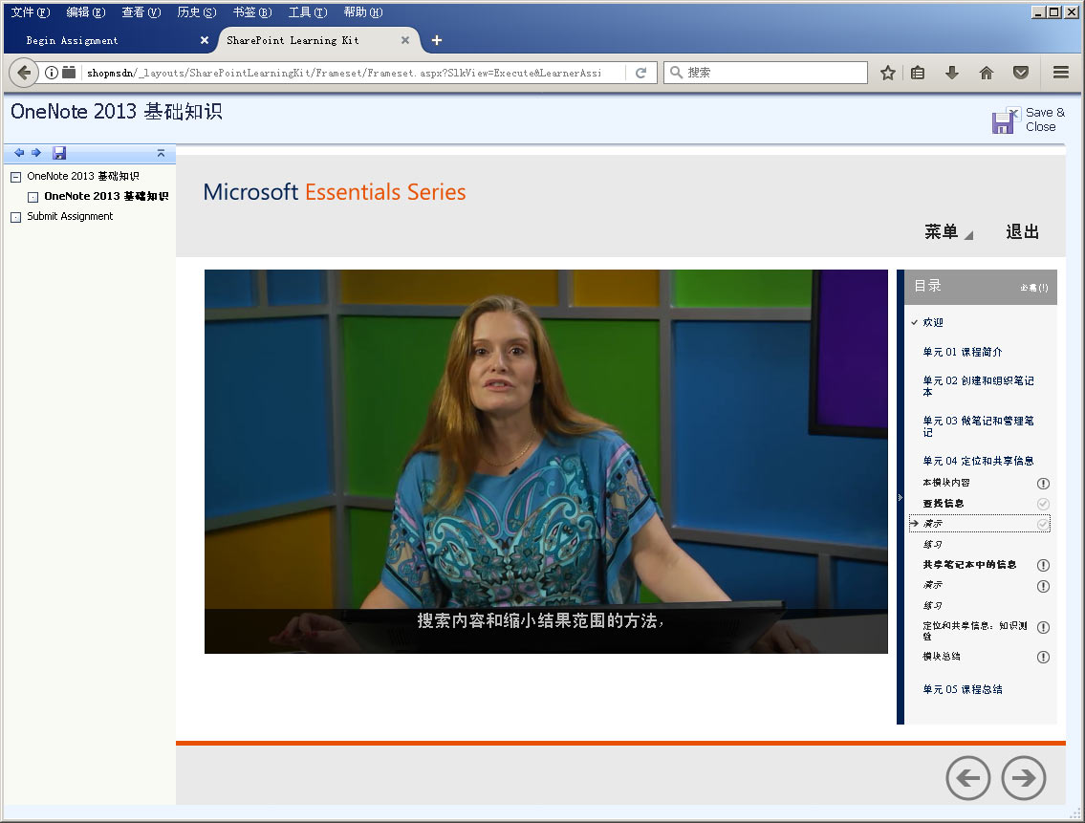Open the downloads arrow icon
Screen dimensions: 1085x823
pos(952,73)
